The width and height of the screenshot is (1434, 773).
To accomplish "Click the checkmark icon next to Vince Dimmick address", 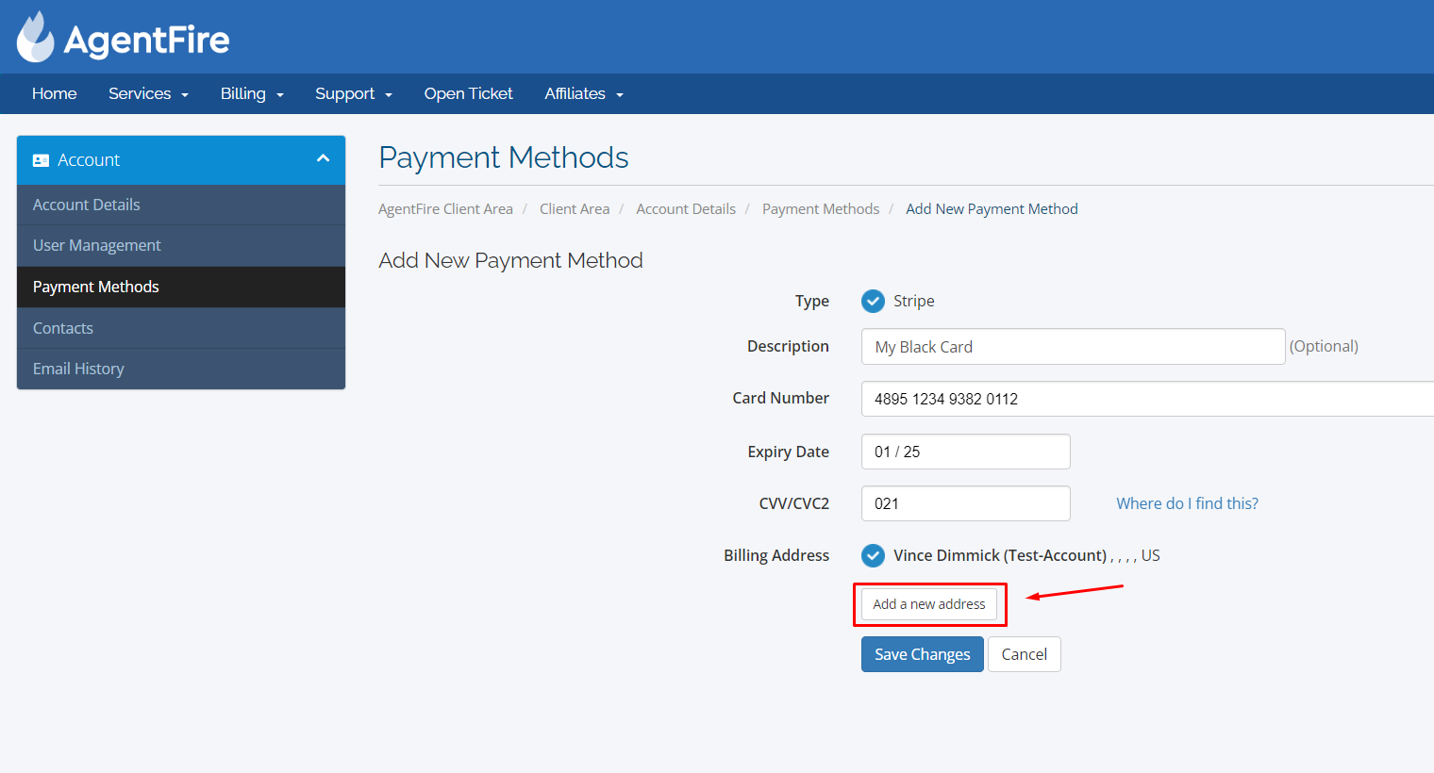I will click(x=873, y=555).
